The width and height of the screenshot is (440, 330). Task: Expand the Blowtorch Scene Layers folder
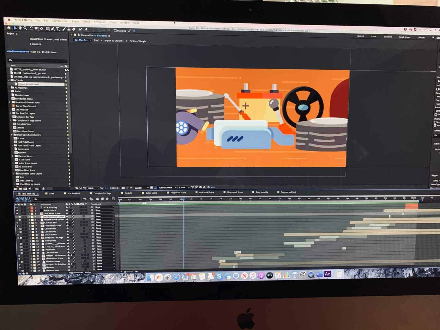[x=10, y=102]
